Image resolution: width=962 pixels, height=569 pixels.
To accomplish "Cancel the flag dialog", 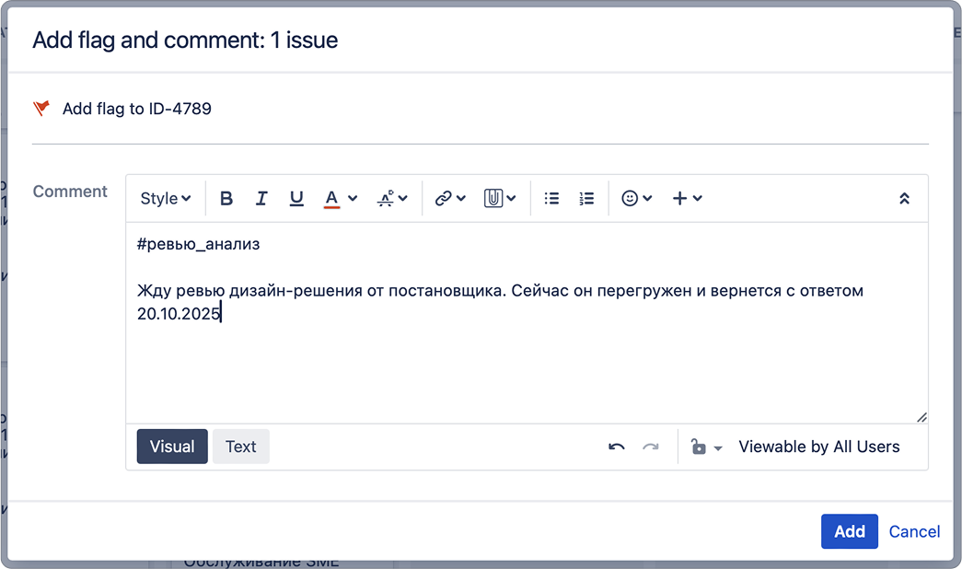I will click(914, 531).
